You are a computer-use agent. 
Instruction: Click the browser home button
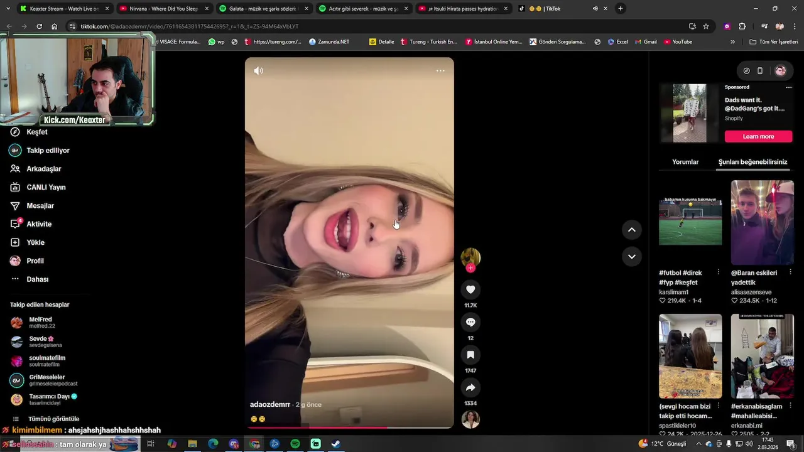[55, 26]
